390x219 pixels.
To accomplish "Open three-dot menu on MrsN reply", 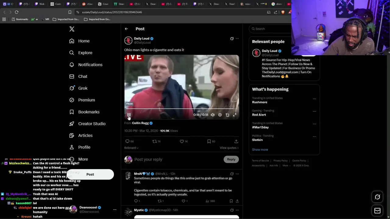I will tap(237, 174).
